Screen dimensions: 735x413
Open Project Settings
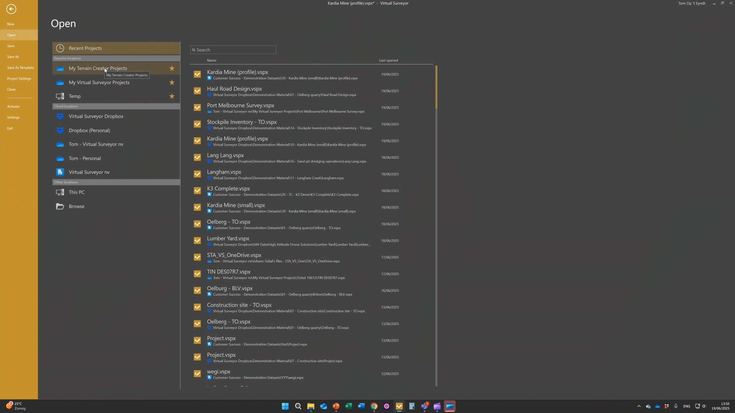19,79
